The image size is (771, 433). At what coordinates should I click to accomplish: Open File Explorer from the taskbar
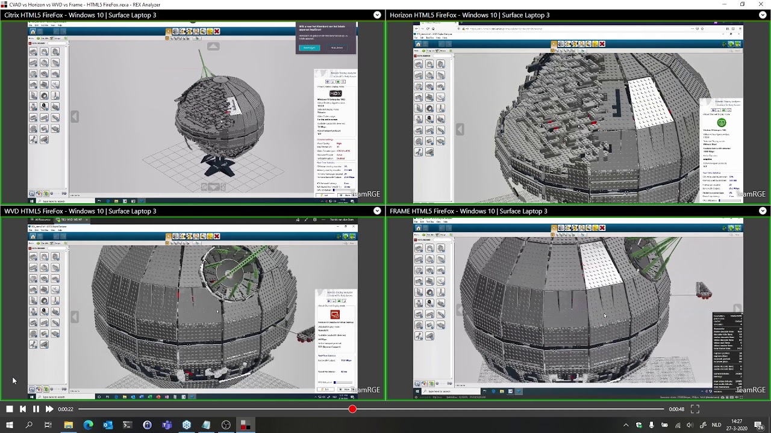tap(68, 425)
